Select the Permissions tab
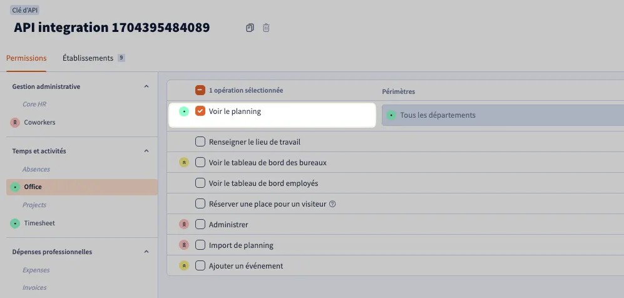The image size is (624, 298). point(26,58)
